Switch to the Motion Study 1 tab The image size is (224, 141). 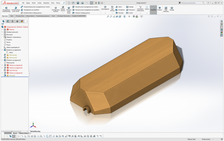click(x=24, y=133)
